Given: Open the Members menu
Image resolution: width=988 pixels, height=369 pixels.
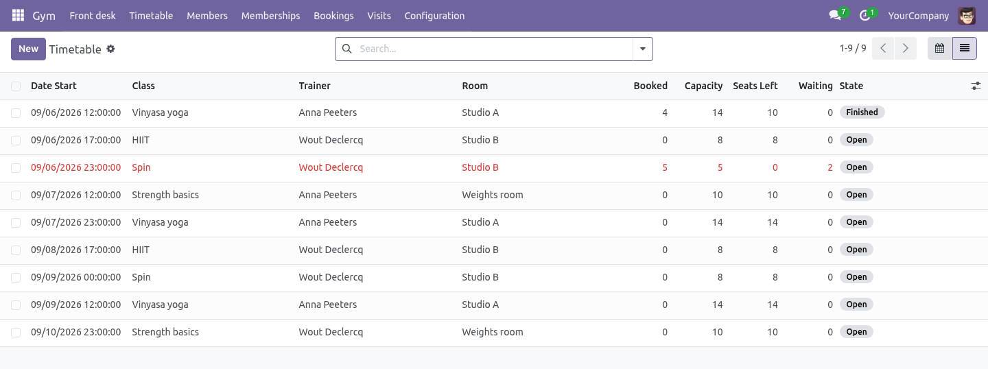Looking at the screenshot, I should pyautogui.click(x=207, y=15).
